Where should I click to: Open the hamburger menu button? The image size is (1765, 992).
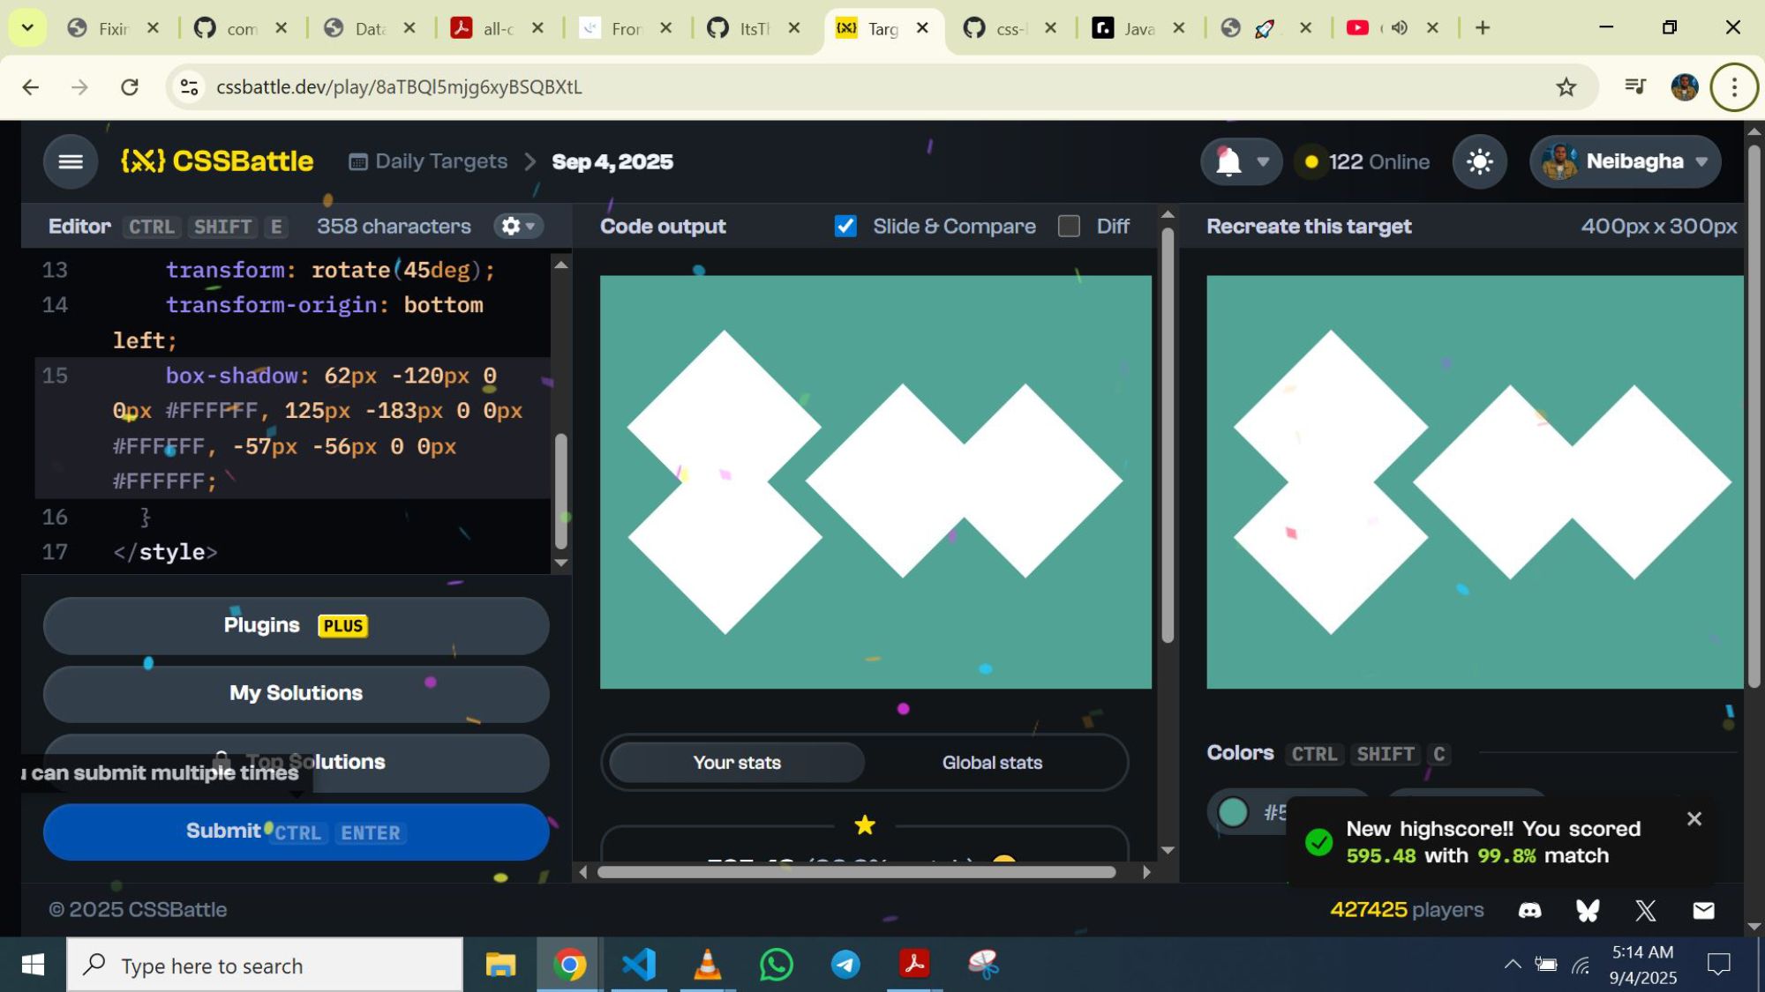[71, 161]
